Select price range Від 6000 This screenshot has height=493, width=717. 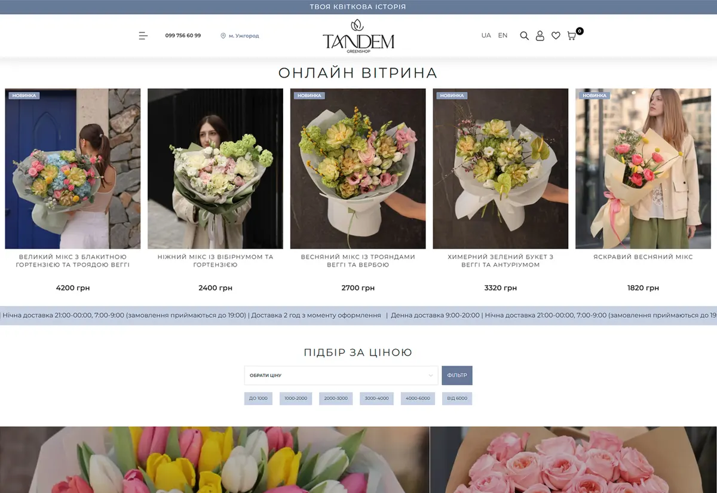[x=457, y=399]
